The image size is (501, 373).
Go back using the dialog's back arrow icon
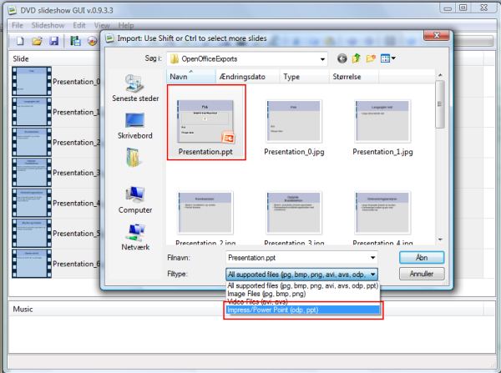[342, 58]
